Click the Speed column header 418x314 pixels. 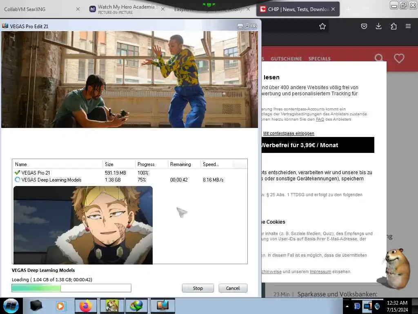(216, 164)
